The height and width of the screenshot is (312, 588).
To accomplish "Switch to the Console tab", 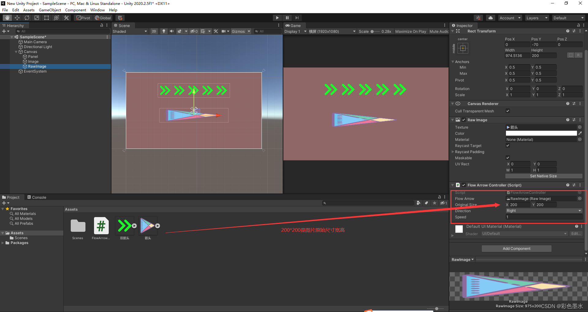I will 37,197.
